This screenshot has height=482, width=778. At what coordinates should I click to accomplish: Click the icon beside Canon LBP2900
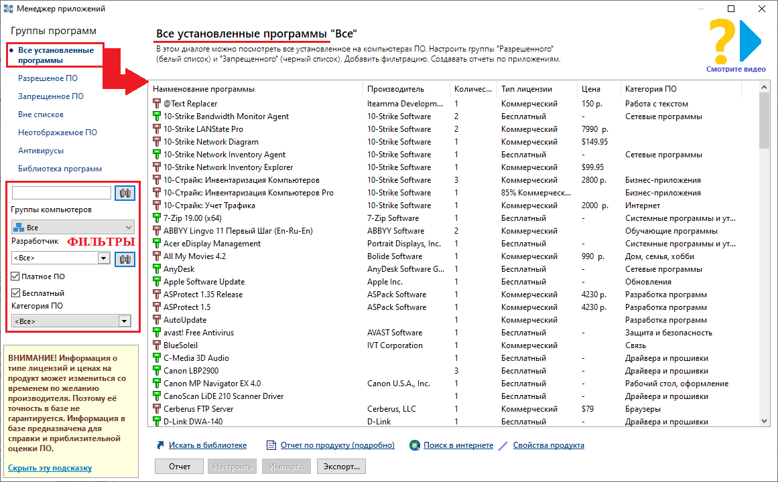[x=157, y=371]
